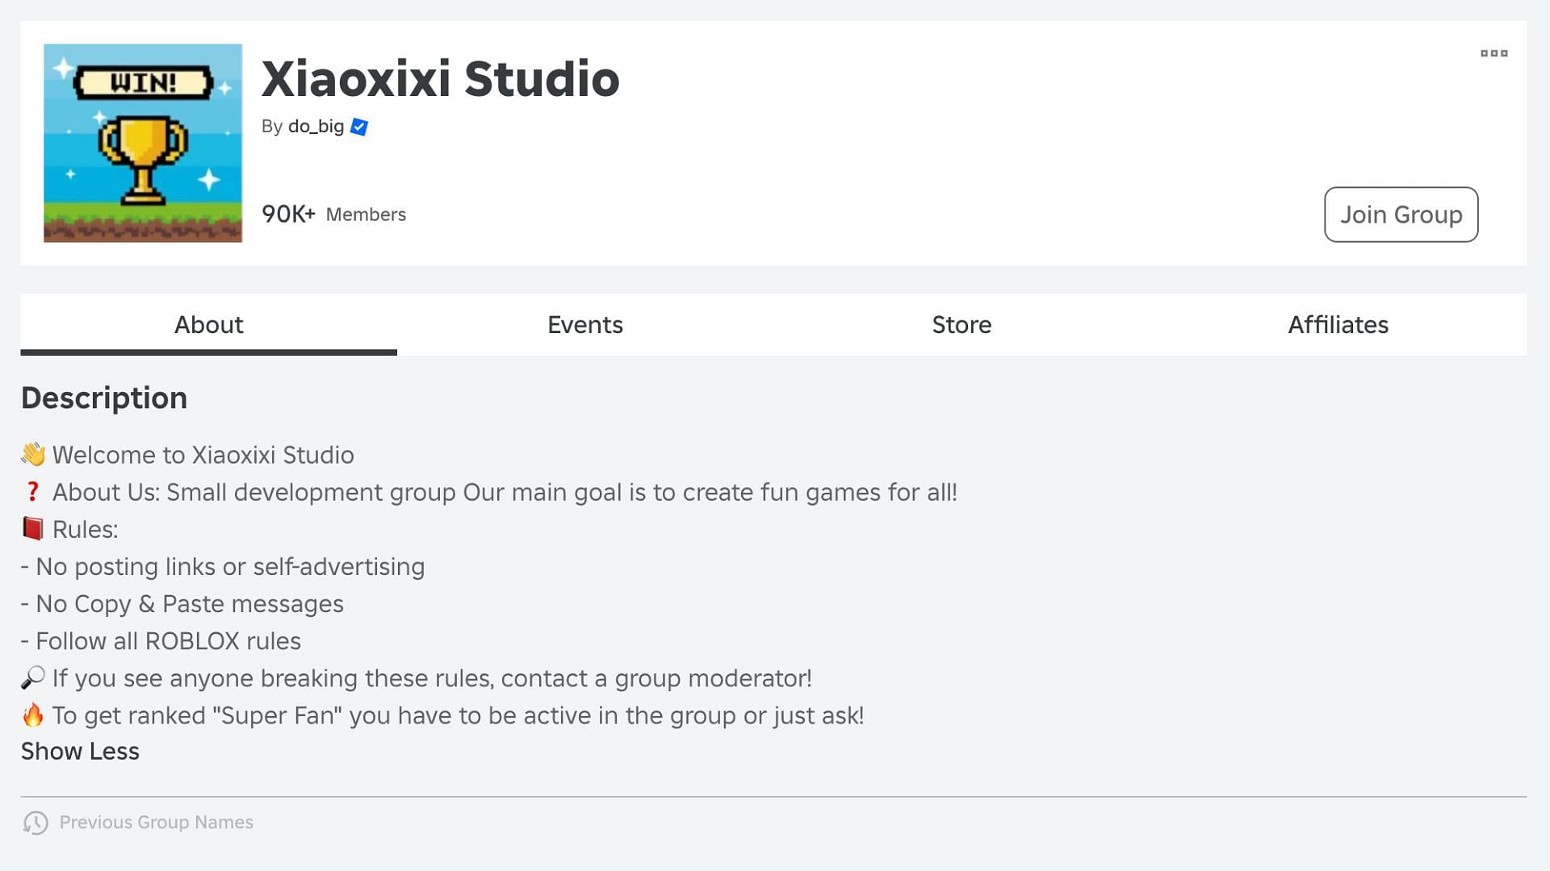Go to the Affiliates tab
This screenshot has height=871, width=1550.
pos(1338,325)
